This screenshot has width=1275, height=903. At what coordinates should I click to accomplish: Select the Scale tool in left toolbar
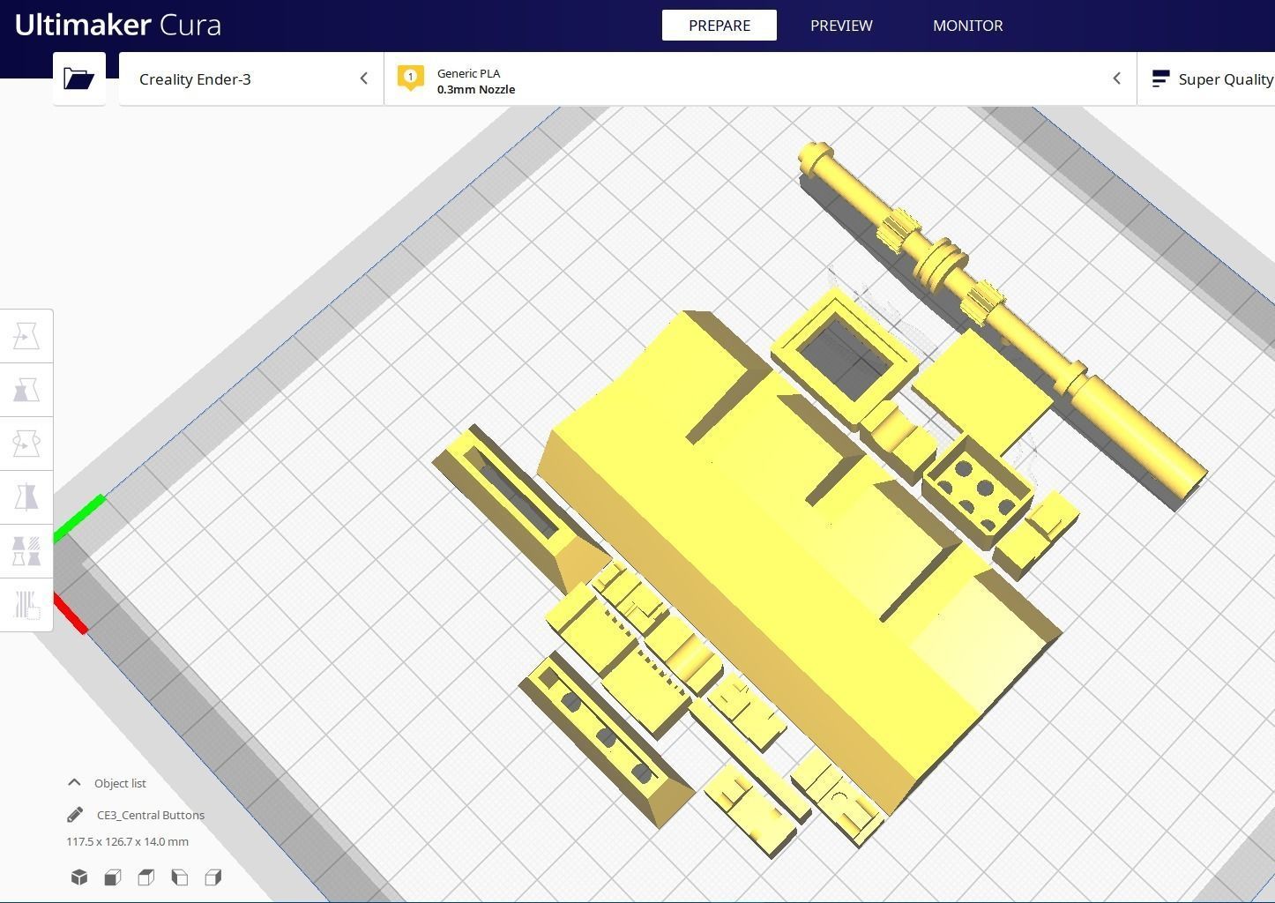point(26,390)
